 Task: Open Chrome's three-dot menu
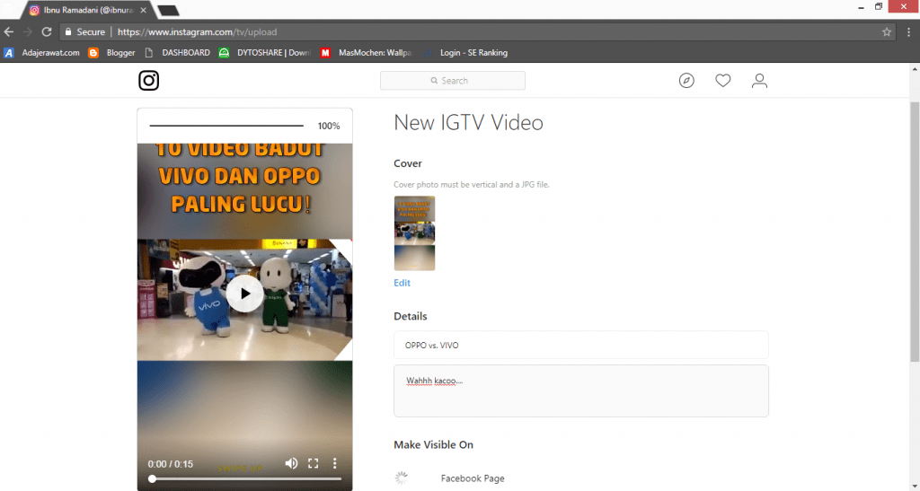909,31
